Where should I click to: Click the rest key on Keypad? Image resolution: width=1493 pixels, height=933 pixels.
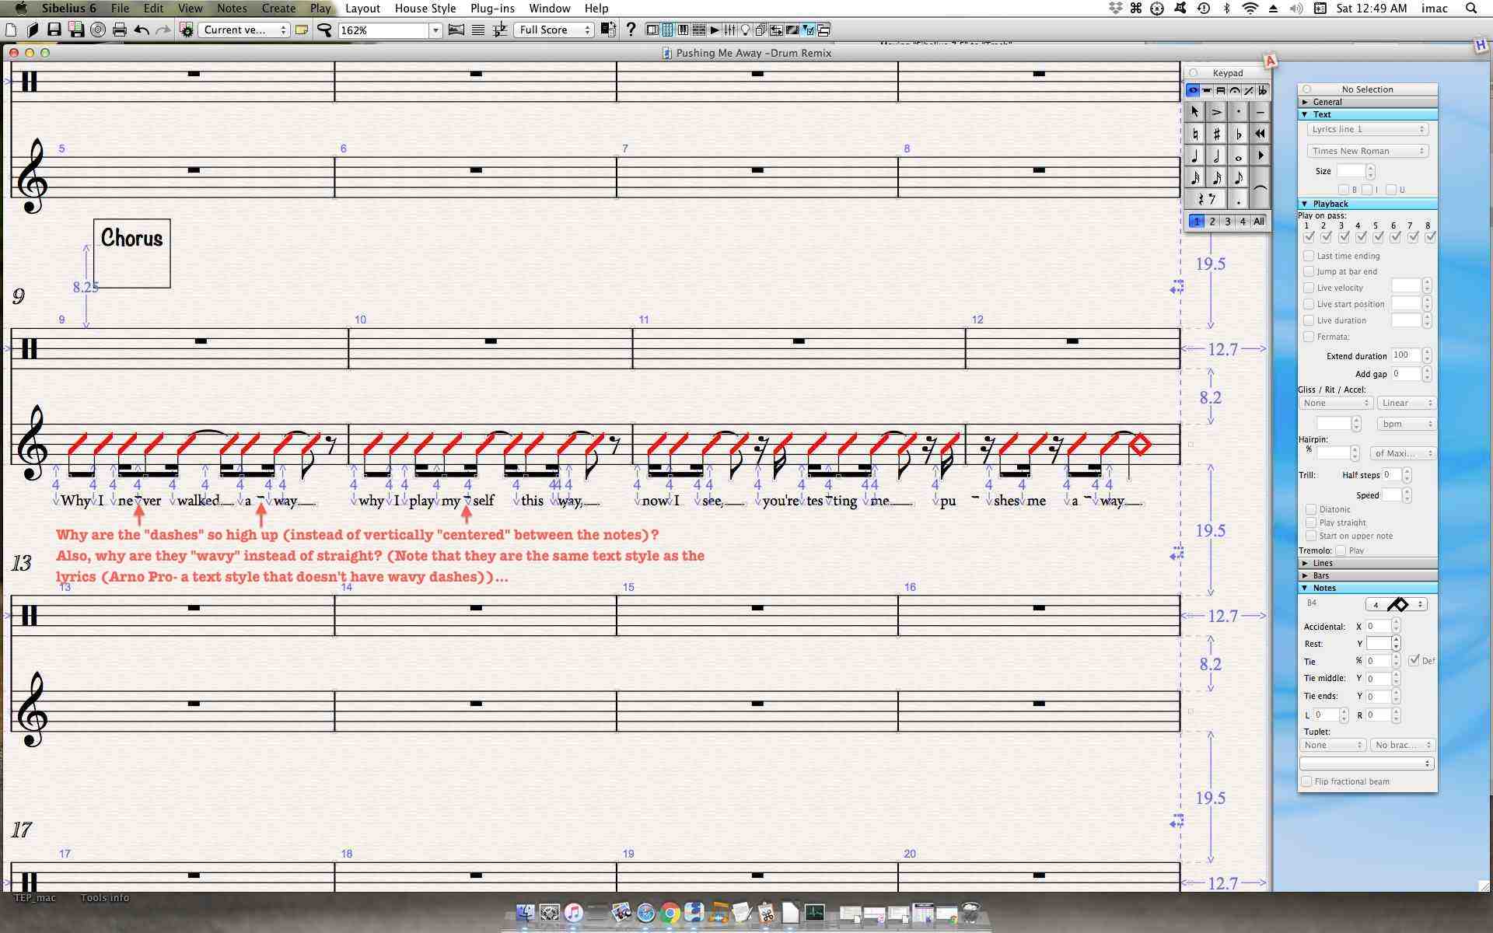tap(1206, 199)
